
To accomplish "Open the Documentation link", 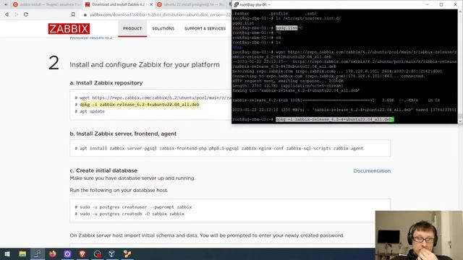I will [x=372, y=171].
